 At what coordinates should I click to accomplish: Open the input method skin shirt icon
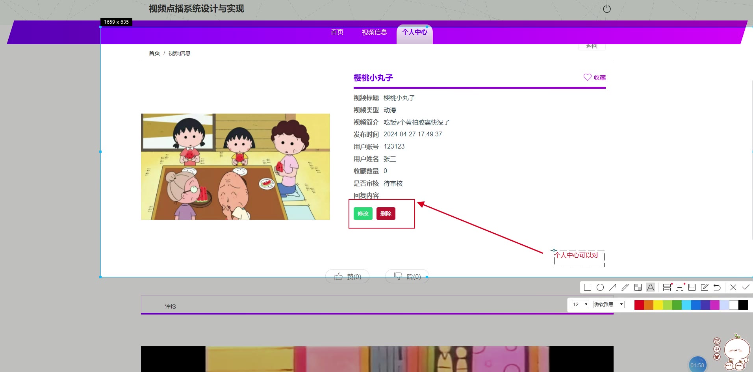717,357
